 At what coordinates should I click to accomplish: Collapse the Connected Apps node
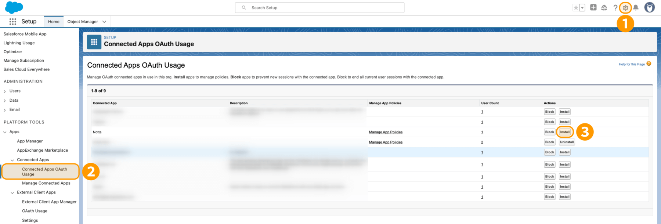[x=12, y=160]
